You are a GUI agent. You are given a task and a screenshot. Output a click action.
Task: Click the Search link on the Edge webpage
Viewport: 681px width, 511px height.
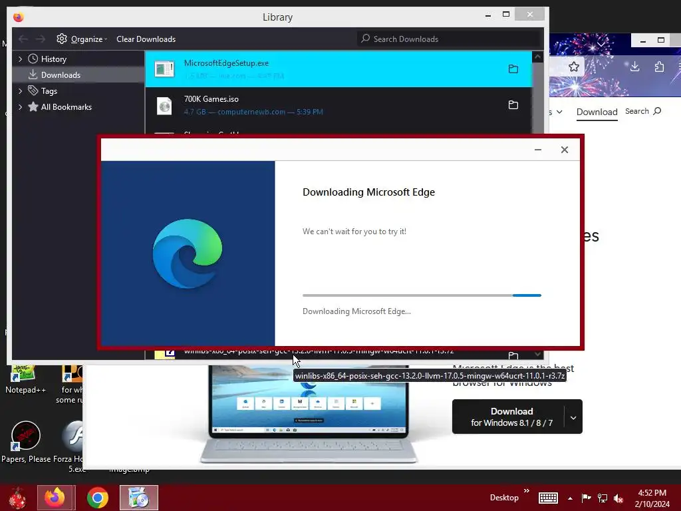tap(643, 111)
